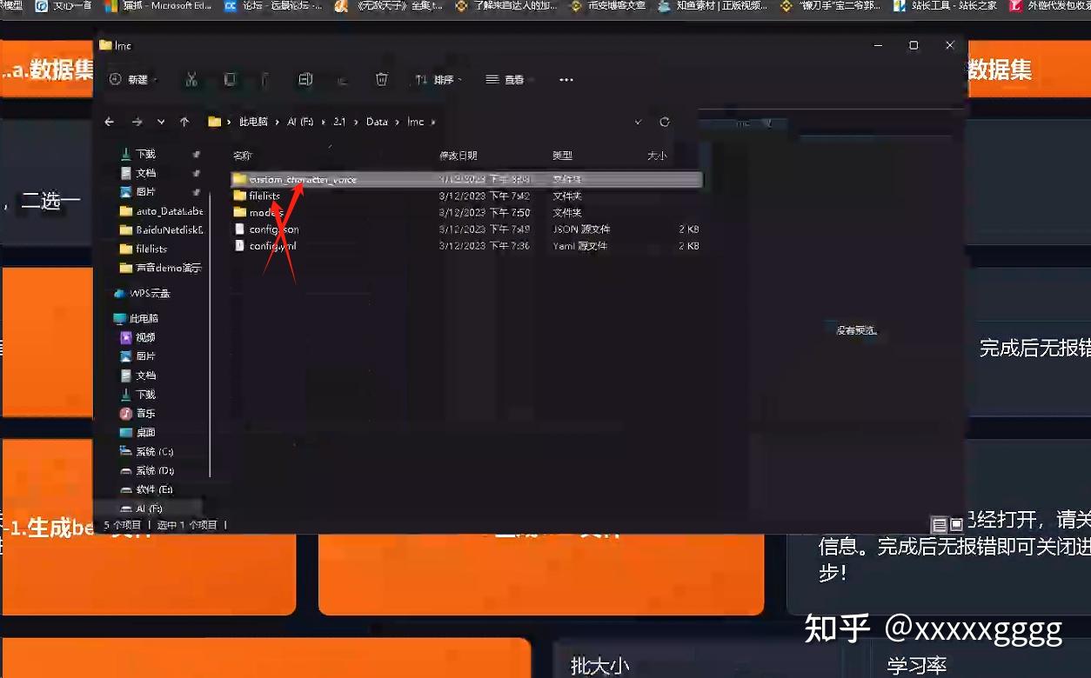Refresh the folder with the refresh icon
The height and width of the screenshot is (678, 1091).
[x=664, y=122]
